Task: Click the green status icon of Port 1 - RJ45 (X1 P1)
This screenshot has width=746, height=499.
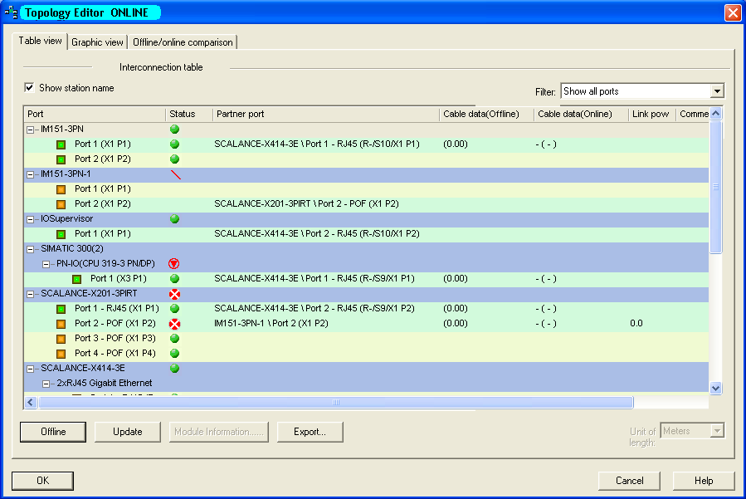Action: (174, 309)
